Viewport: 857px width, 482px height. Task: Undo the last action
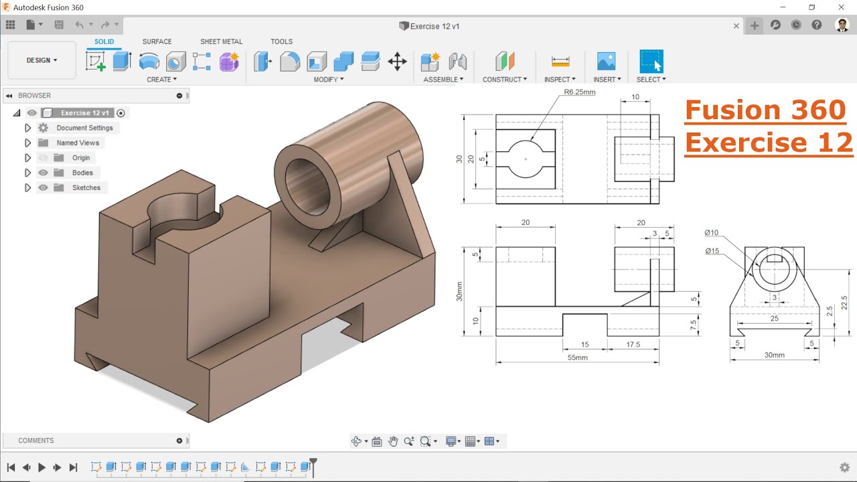(80, 25)
